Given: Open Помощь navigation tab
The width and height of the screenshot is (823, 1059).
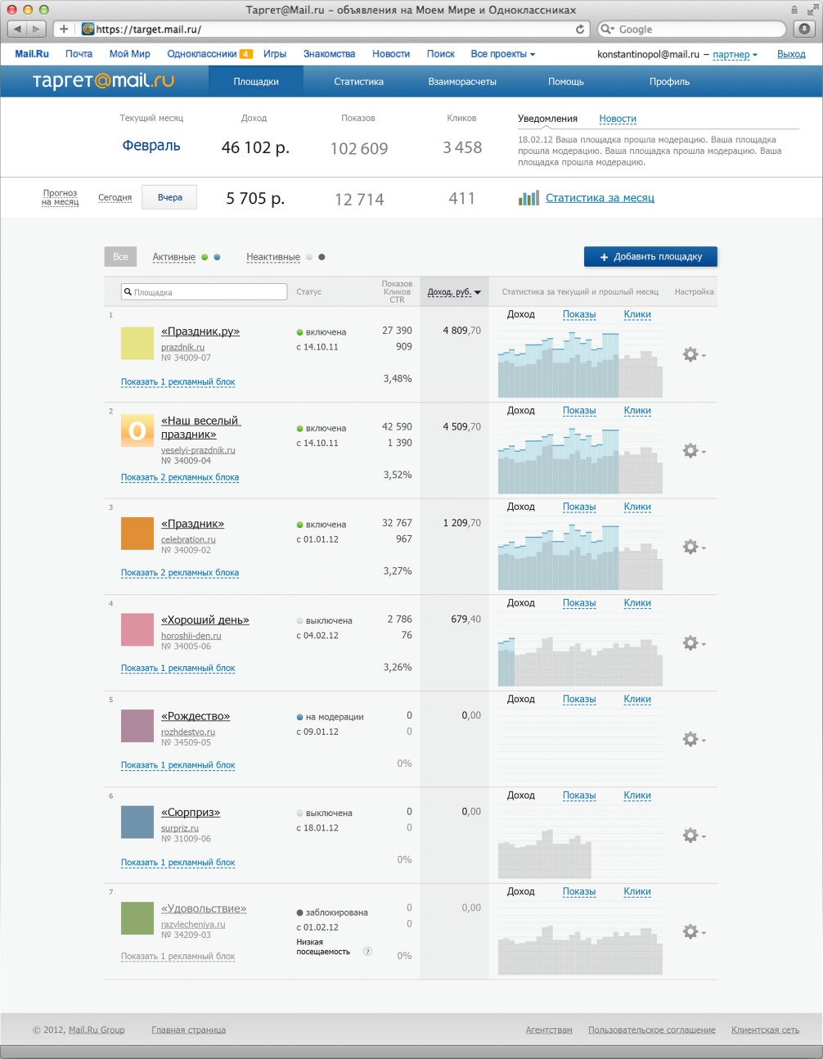Looking at the screenshot, I should coord(566,82).
